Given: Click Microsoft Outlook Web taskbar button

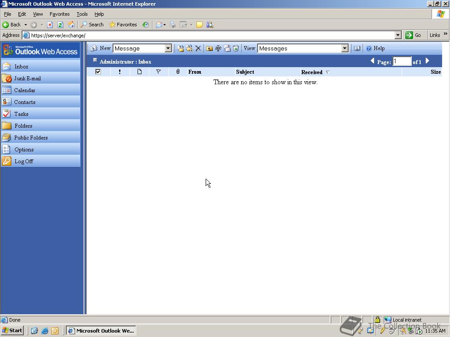Looking at the screenshot, I should click(x=102, y=331).
